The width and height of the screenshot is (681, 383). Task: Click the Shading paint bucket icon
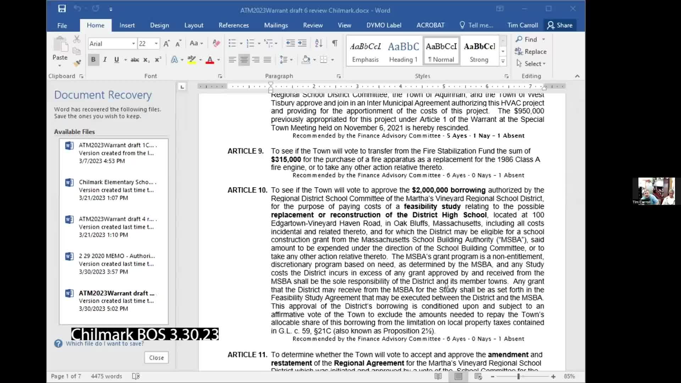point(306,60)
